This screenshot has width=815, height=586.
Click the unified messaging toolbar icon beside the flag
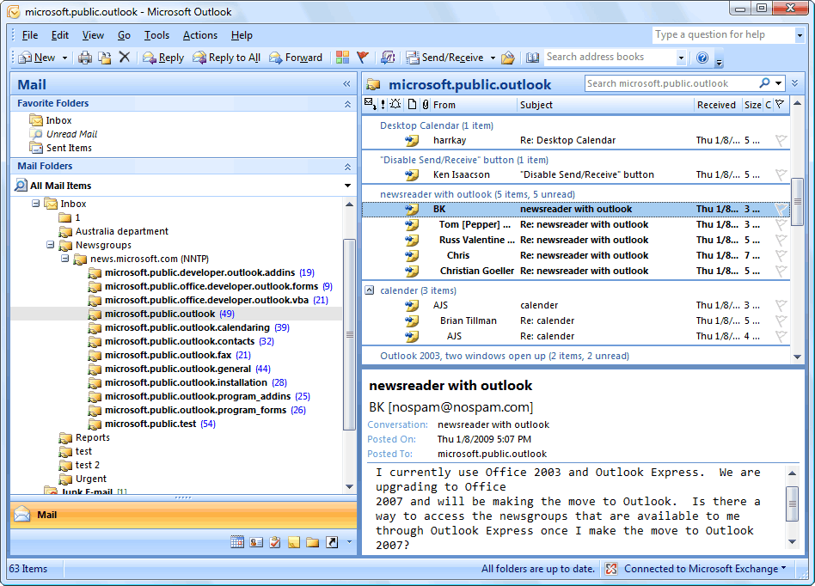tap(388, 58)
